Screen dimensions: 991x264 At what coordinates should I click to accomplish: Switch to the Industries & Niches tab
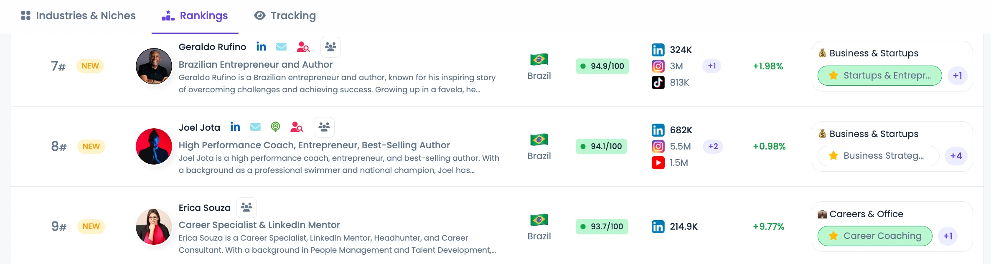79,16
